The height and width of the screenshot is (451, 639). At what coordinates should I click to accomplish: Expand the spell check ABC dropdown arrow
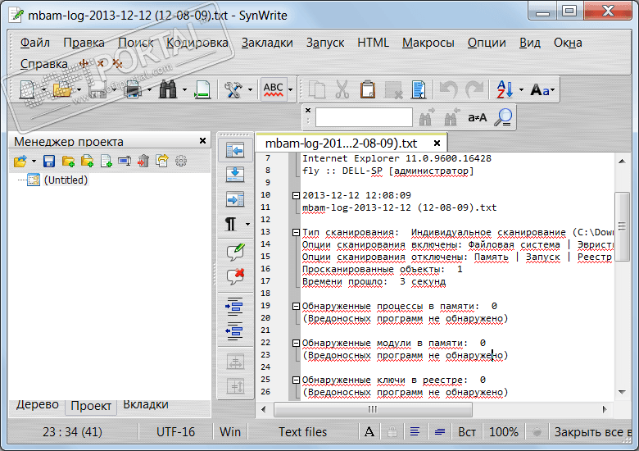tap(291, 90)
